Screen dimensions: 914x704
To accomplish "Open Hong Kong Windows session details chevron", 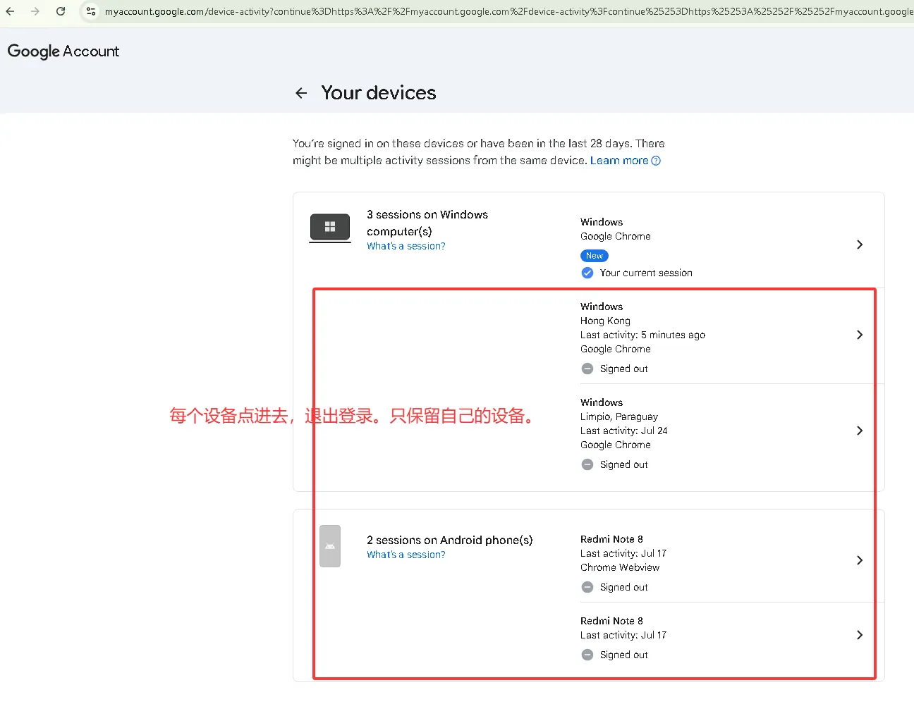I will click(859, 335).
